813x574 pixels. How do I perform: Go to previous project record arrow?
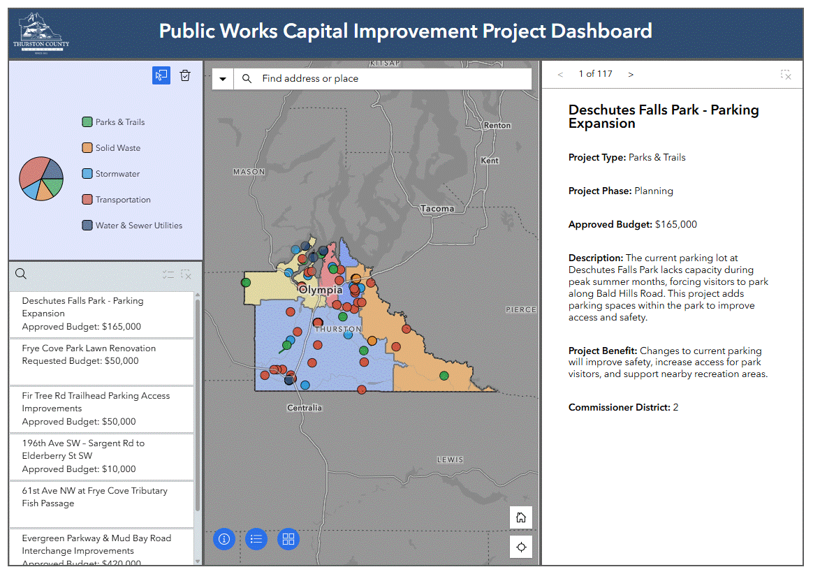tap(560, 74)
